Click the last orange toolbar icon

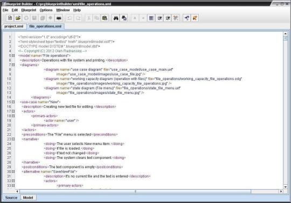click(x=195, y=18)
